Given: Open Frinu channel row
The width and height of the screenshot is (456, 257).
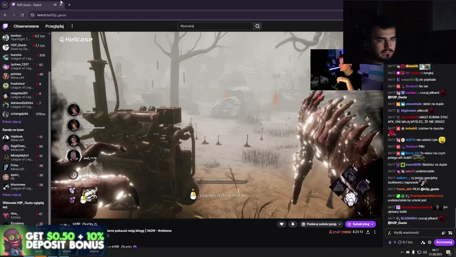Looking at the screenshot, I should (x=24, y=167).
